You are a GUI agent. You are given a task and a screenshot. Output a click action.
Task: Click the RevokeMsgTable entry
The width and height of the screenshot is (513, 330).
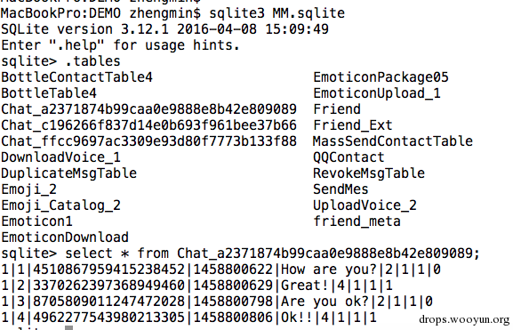[369, 173]
